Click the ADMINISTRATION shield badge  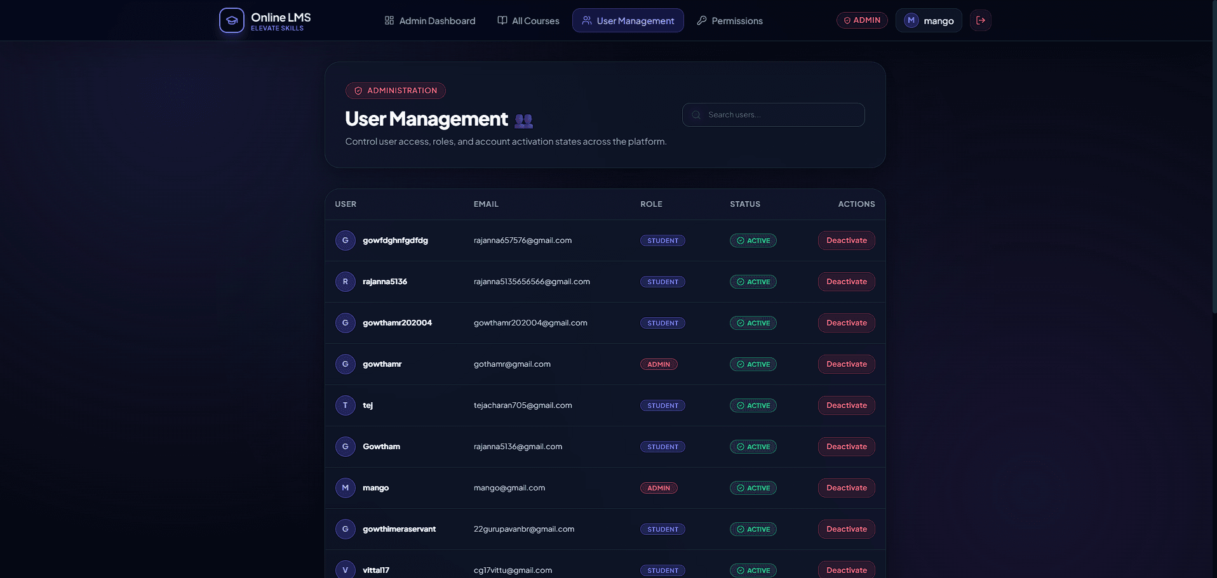[396, 91]
